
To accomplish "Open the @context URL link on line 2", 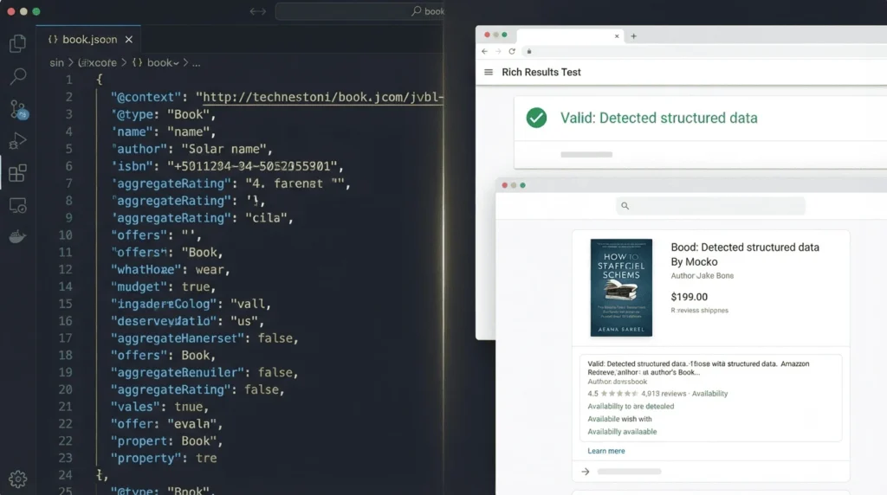I will (x=323, y=97).
